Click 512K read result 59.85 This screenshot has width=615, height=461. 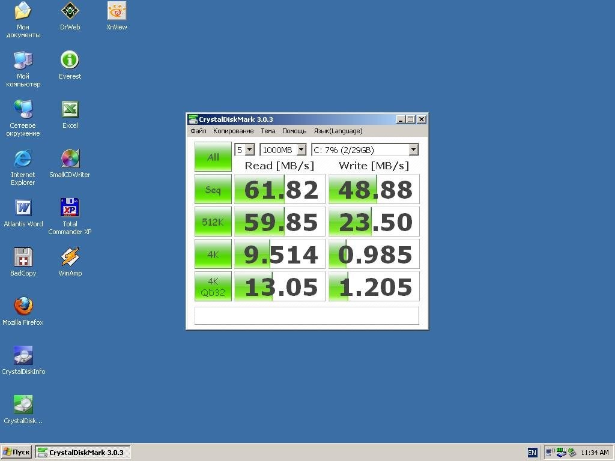280,221
